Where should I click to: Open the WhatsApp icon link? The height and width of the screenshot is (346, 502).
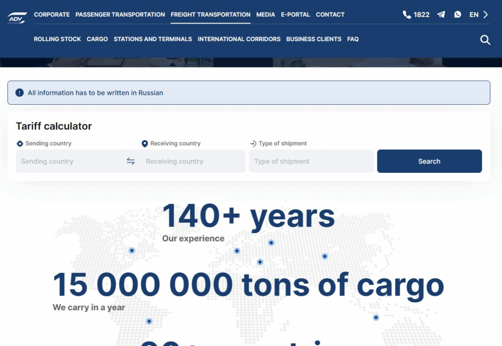point(457,15)
